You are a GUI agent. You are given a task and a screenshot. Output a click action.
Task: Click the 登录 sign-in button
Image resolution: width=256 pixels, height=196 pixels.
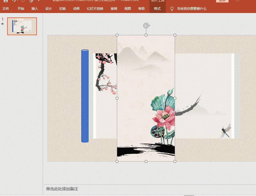pos(222,1)
